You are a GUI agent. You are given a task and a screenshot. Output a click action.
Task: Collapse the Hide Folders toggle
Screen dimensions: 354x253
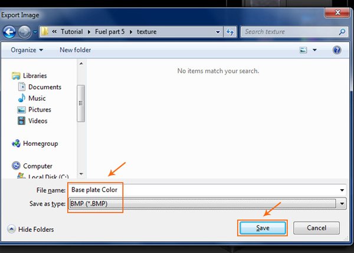pos(31,229)
